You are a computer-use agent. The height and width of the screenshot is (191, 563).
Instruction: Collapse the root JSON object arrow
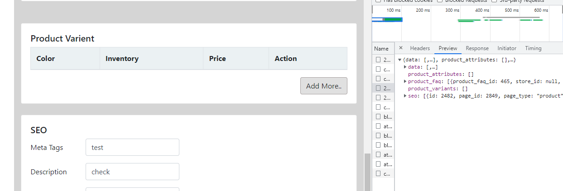[400, 60]
